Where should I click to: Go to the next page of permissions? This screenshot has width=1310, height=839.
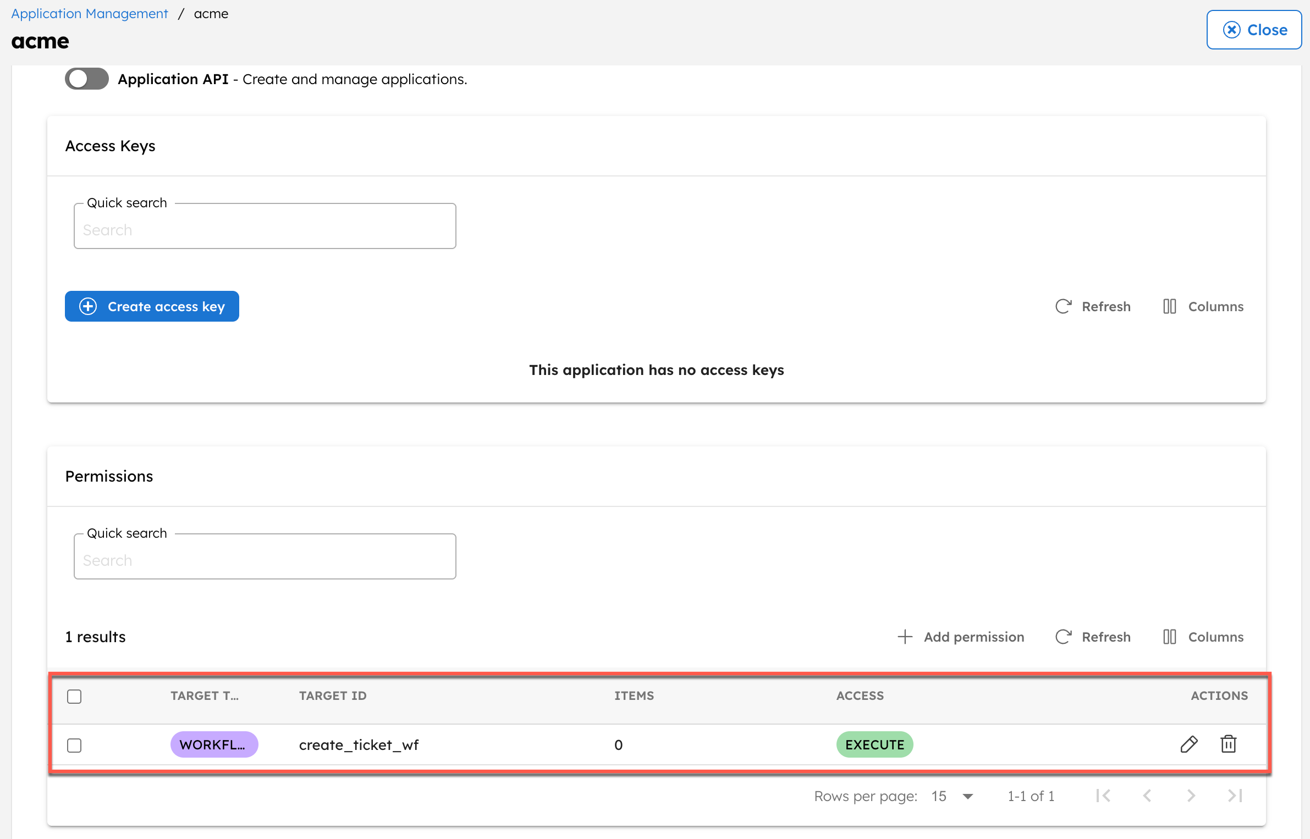tap(1191, 796)
